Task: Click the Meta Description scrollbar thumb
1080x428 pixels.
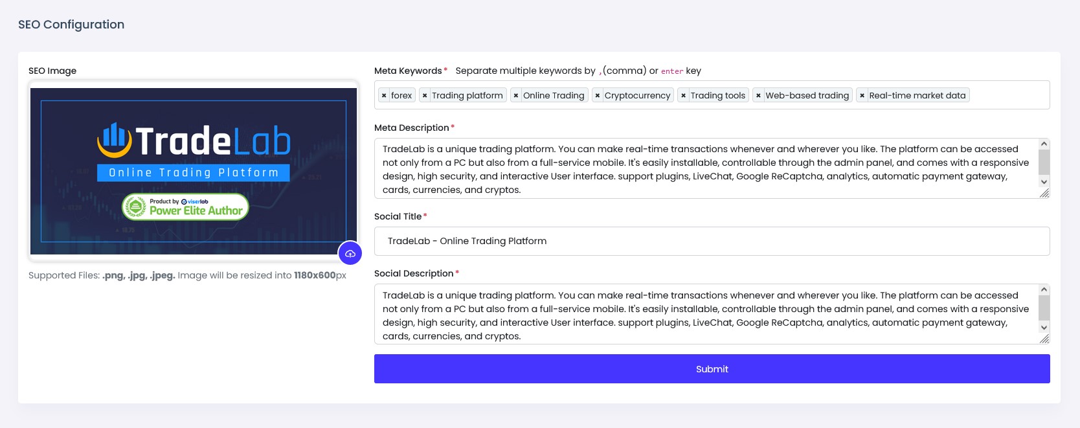Action: pyautogui.click(x=1044, y=163)
